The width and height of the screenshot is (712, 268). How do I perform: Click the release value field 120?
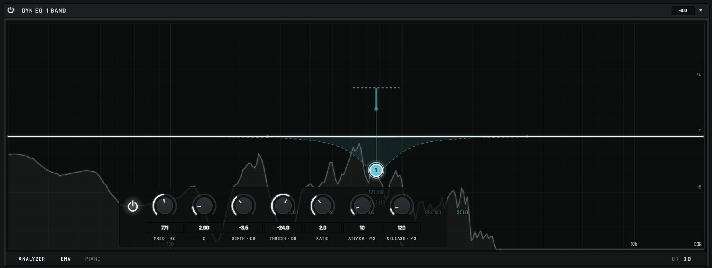click(x=401, y=228)
